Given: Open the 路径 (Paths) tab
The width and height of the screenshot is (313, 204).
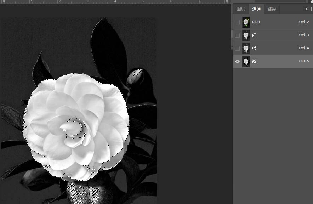Looking at the screenshot, I should pyautogui.click(x=272, y=9).
